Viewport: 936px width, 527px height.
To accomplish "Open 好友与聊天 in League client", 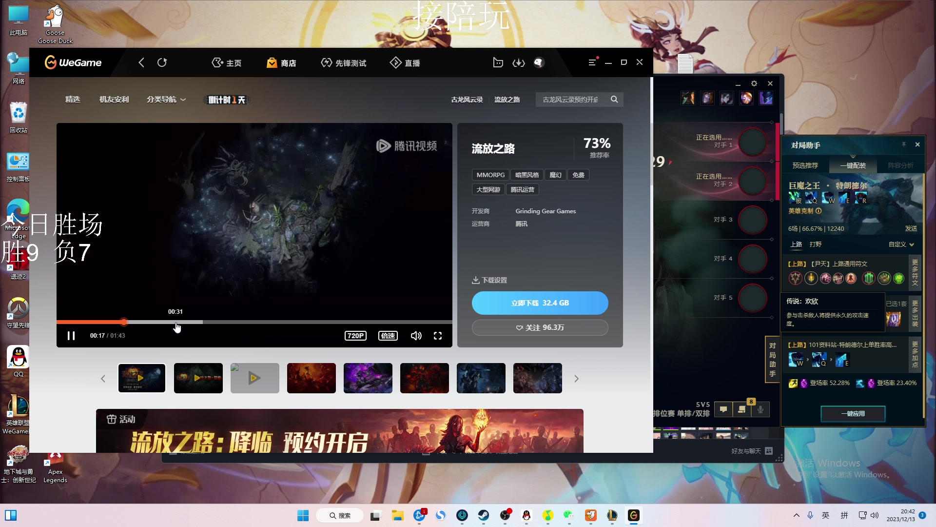I will pyautogui.click(x=752, y=451).
